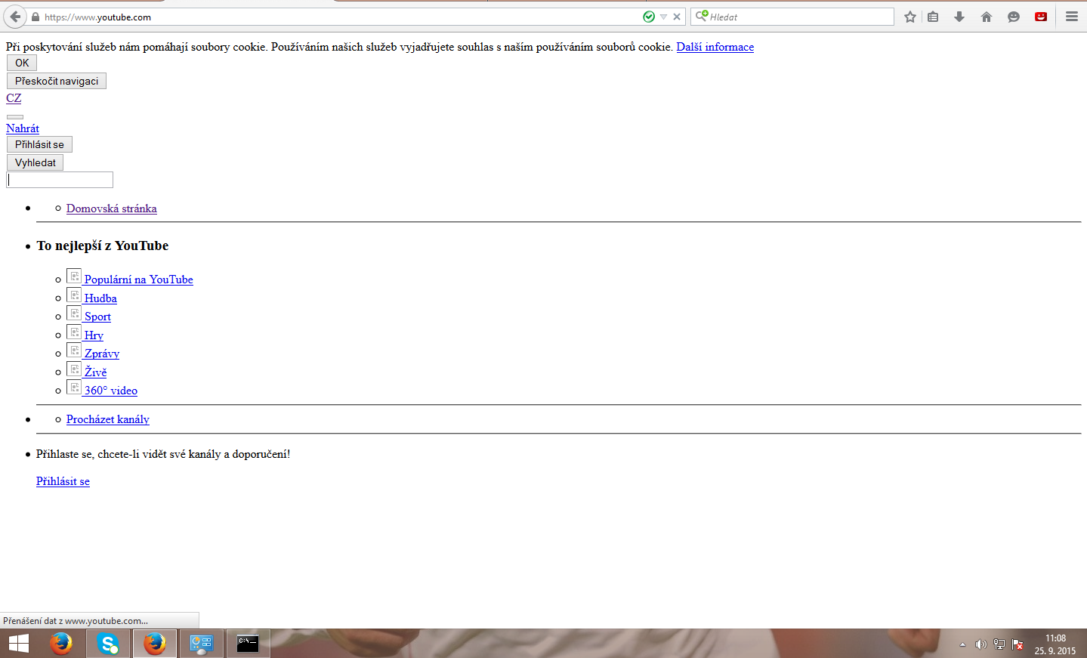Click the padlock site identity icon

36,17
